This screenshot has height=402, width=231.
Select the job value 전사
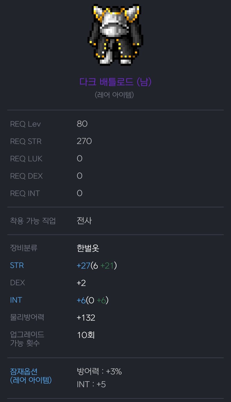[84, 221]
